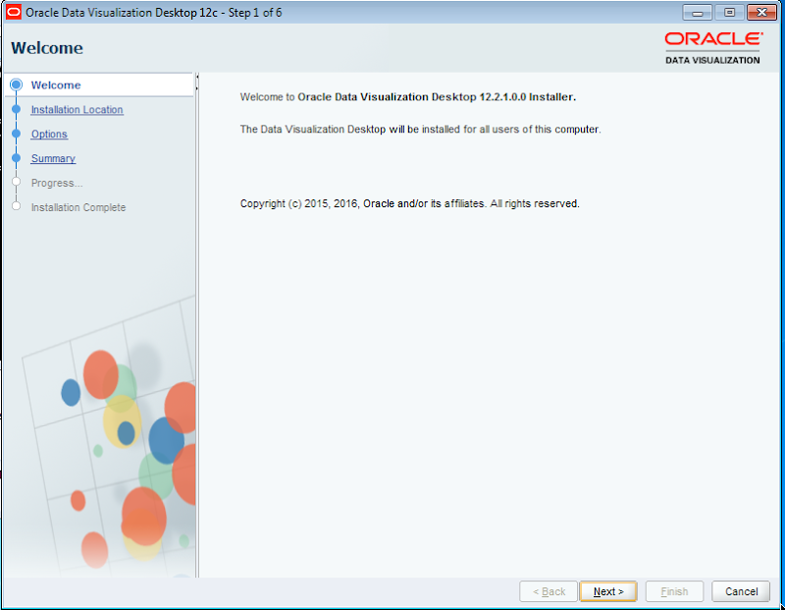Click the Oracle title bar app icon

click(14, 12)
